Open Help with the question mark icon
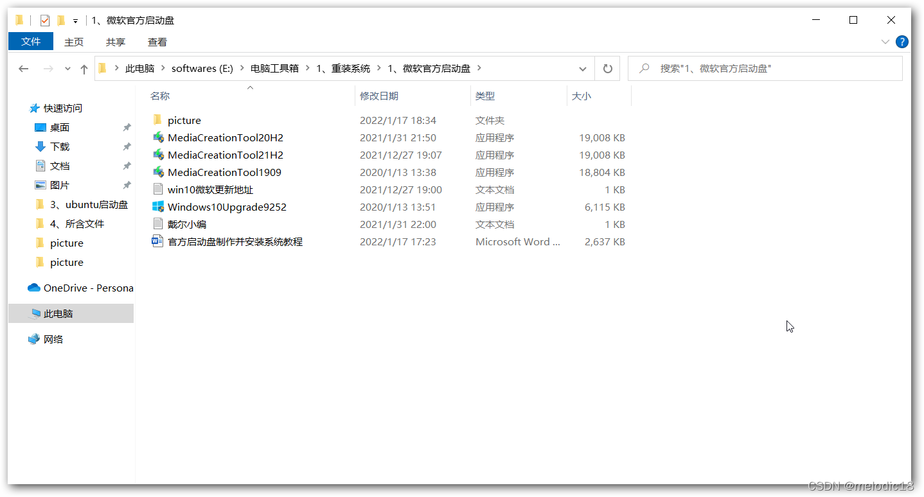 902,42
